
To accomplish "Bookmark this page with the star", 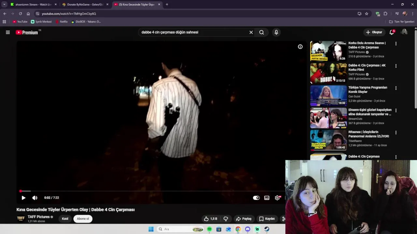I will point(367,14).
